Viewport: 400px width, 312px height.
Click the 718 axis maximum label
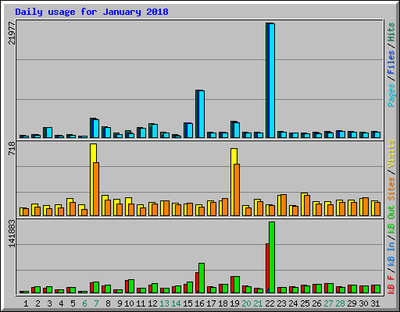click(x=12, y=149)
